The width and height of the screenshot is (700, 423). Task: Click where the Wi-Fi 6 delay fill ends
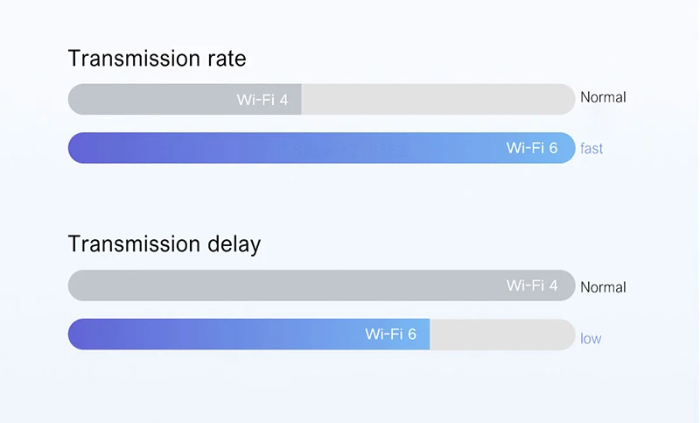coord(429,334)
